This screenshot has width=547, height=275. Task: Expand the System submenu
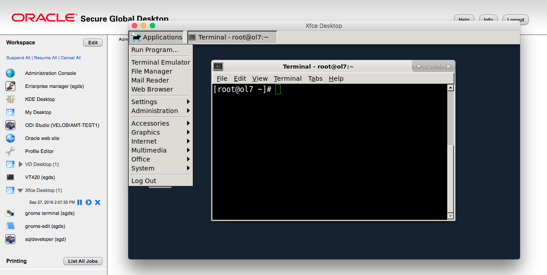(x=161, y=168)
